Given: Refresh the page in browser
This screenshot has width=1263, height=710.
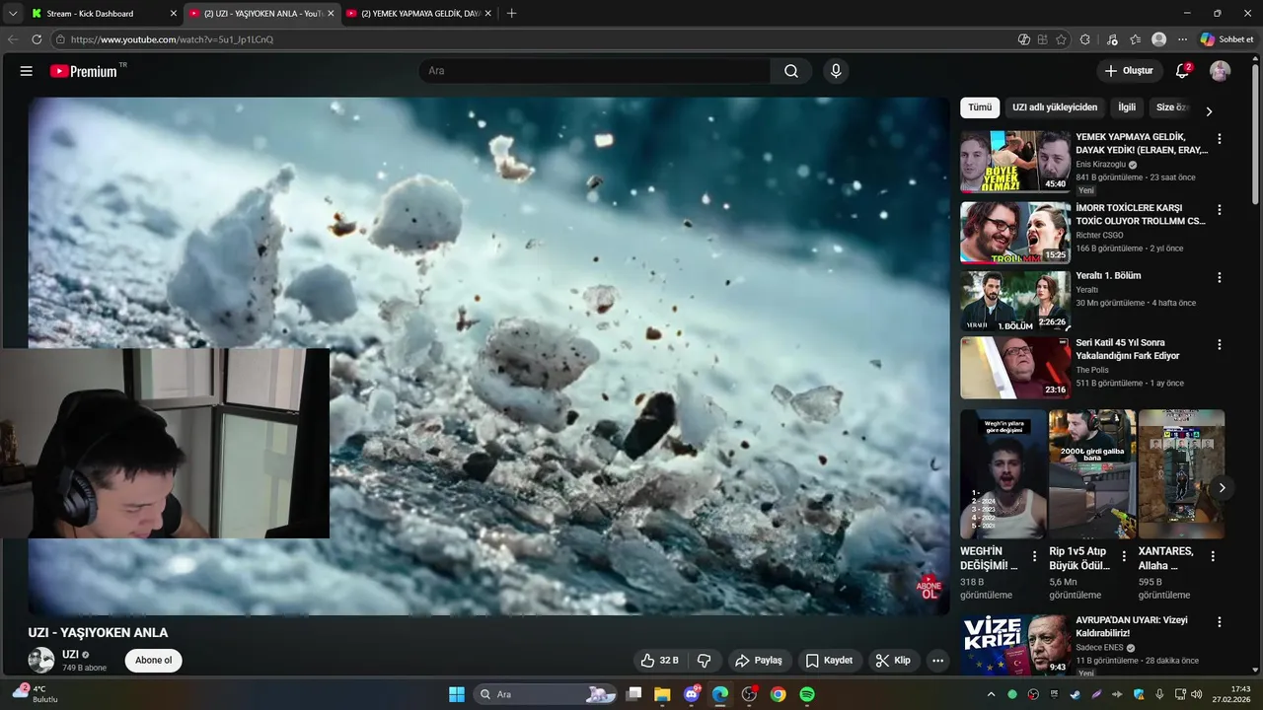Looking at the screenshot, I should [x=37, y=39].
